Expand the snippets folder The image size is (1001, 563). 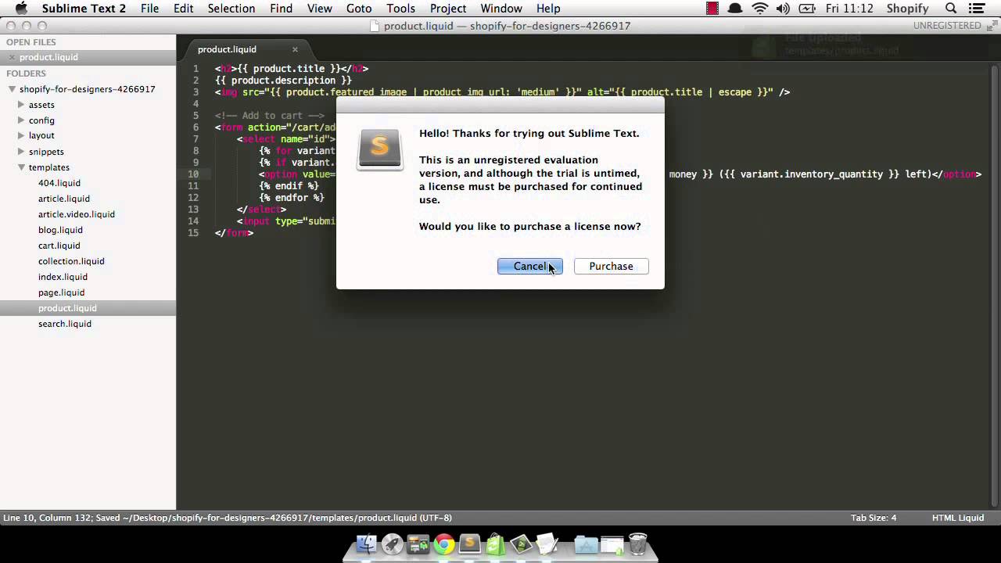(22, 152)
